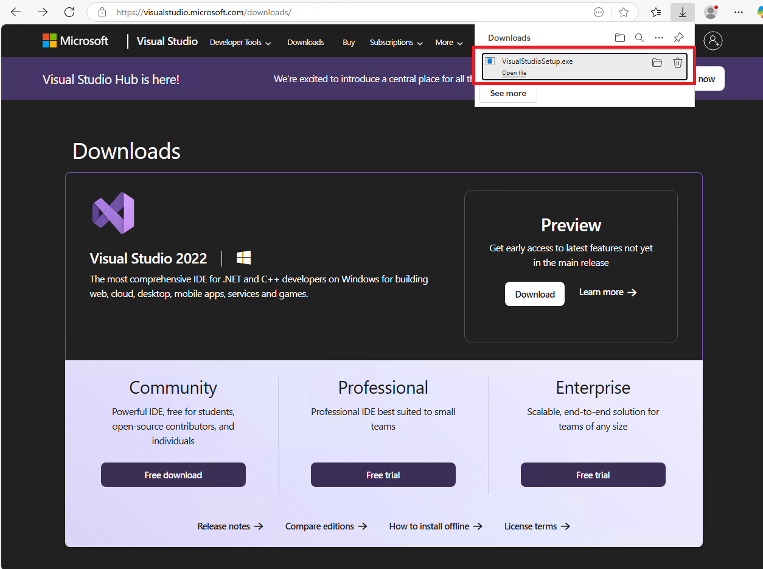This screenshot has width=763, height=569.
Task: Pin the Downloads flyout
Action: click(678, 38)
